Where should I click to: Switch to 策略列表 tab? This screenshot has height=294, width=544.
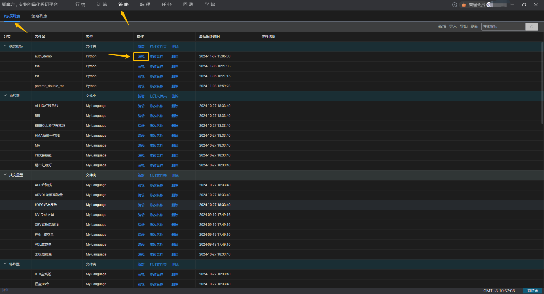tap(39, 16)
